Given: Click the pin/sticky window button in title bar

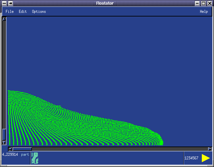Looking at the screenshot, I should coord(11,3).
